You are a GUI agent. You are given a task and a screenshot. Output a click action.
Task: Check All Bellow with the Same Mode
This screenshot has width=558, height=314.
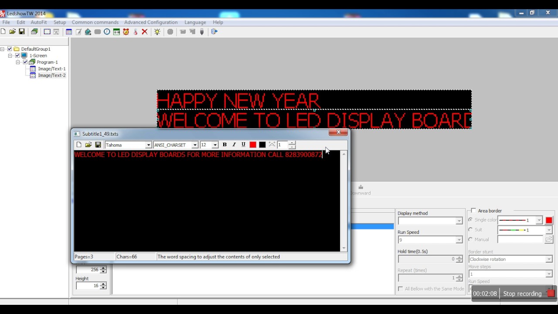(x=401, y=289)
